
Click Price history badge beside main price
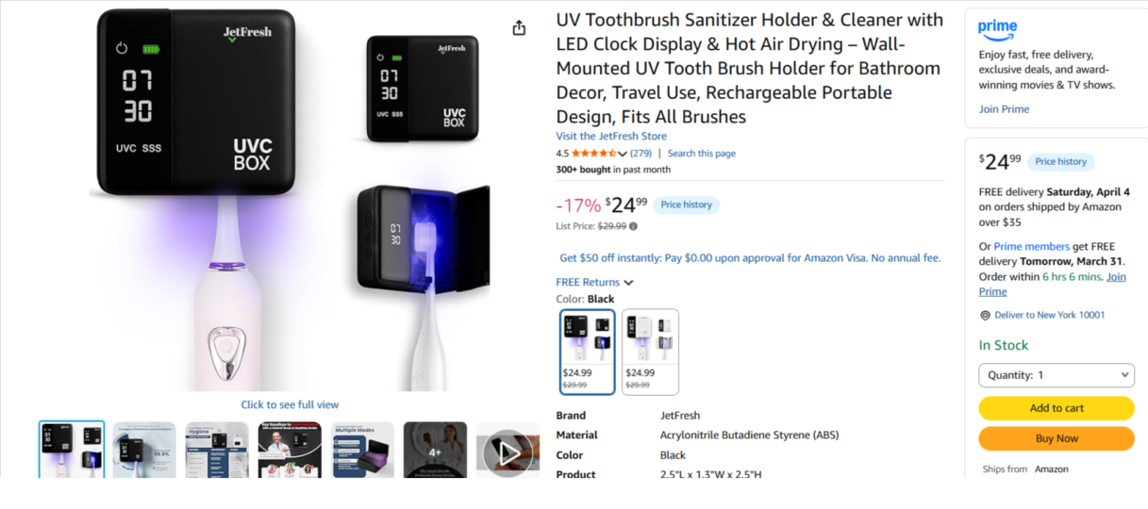coord(686,205)
